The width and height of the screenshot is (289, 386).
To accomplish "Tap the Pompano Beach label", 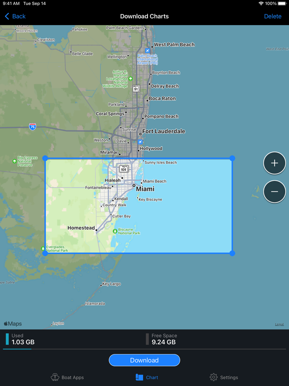I will click(x=161, y=117).
